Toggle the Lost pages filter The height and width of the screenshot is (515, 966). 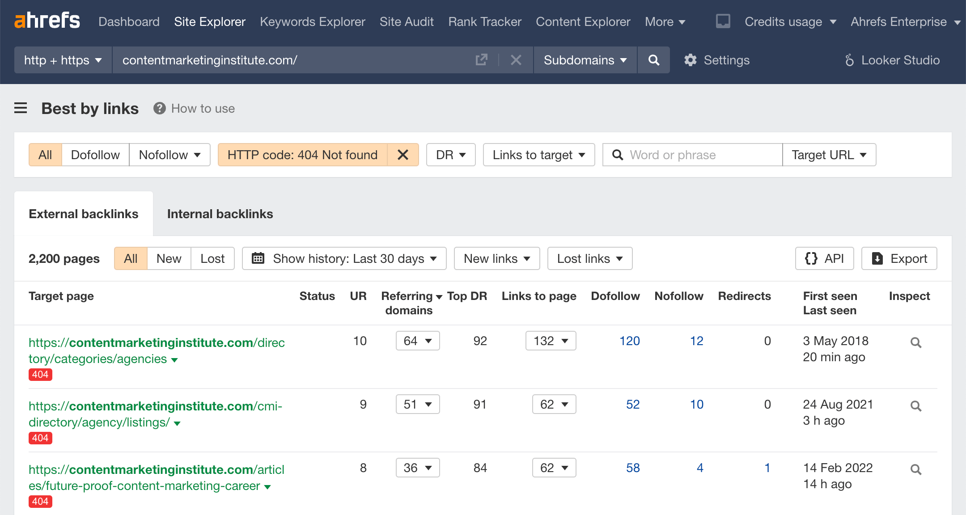pos(212,258)
